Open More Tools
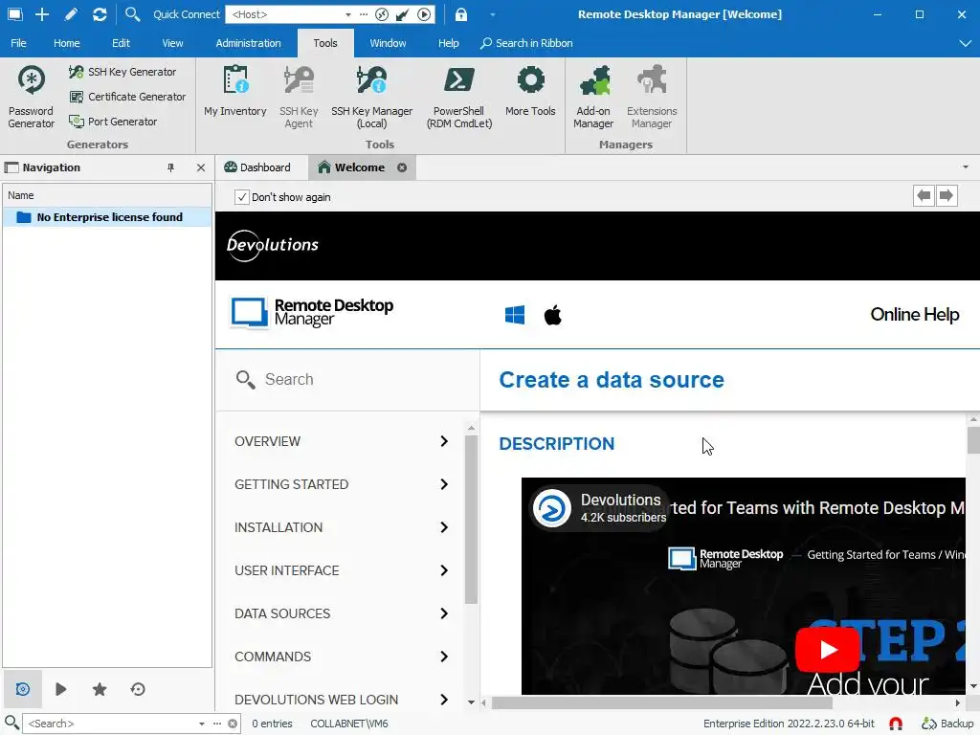 530,91
